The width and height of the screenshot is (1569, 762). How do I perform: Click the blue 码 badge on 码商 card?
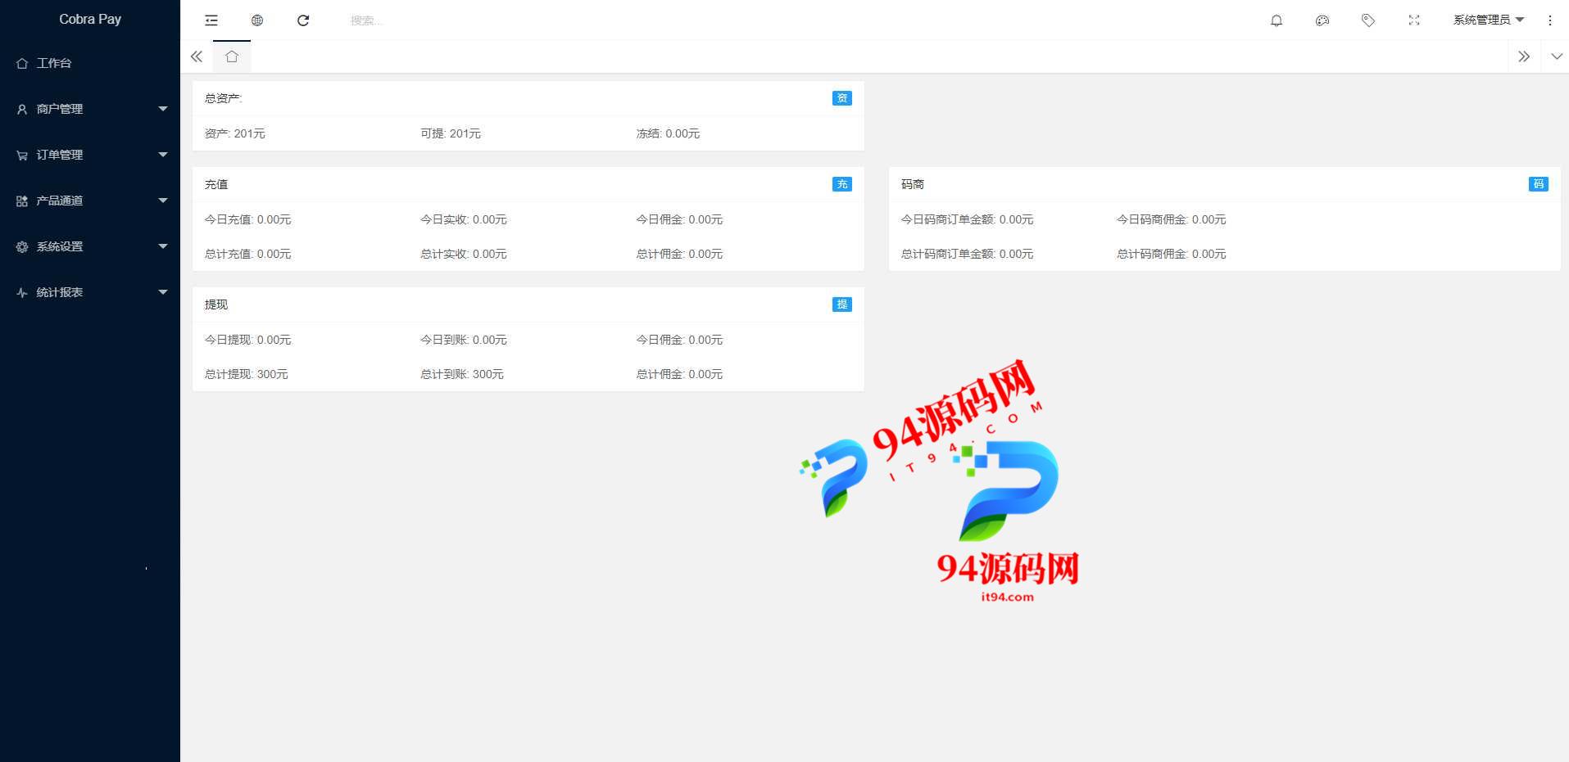(x=1538, y=184)
